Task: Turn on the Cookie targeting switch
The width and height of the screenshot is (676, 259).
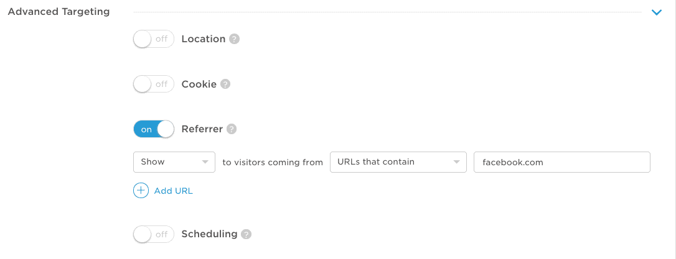Action: [154, 84]
